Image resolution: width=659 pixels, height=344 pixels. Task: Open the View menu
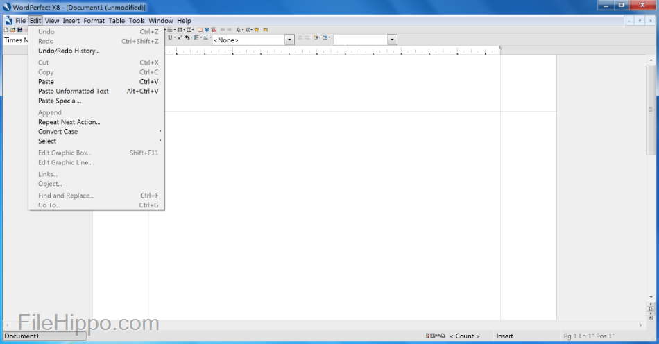52,20
